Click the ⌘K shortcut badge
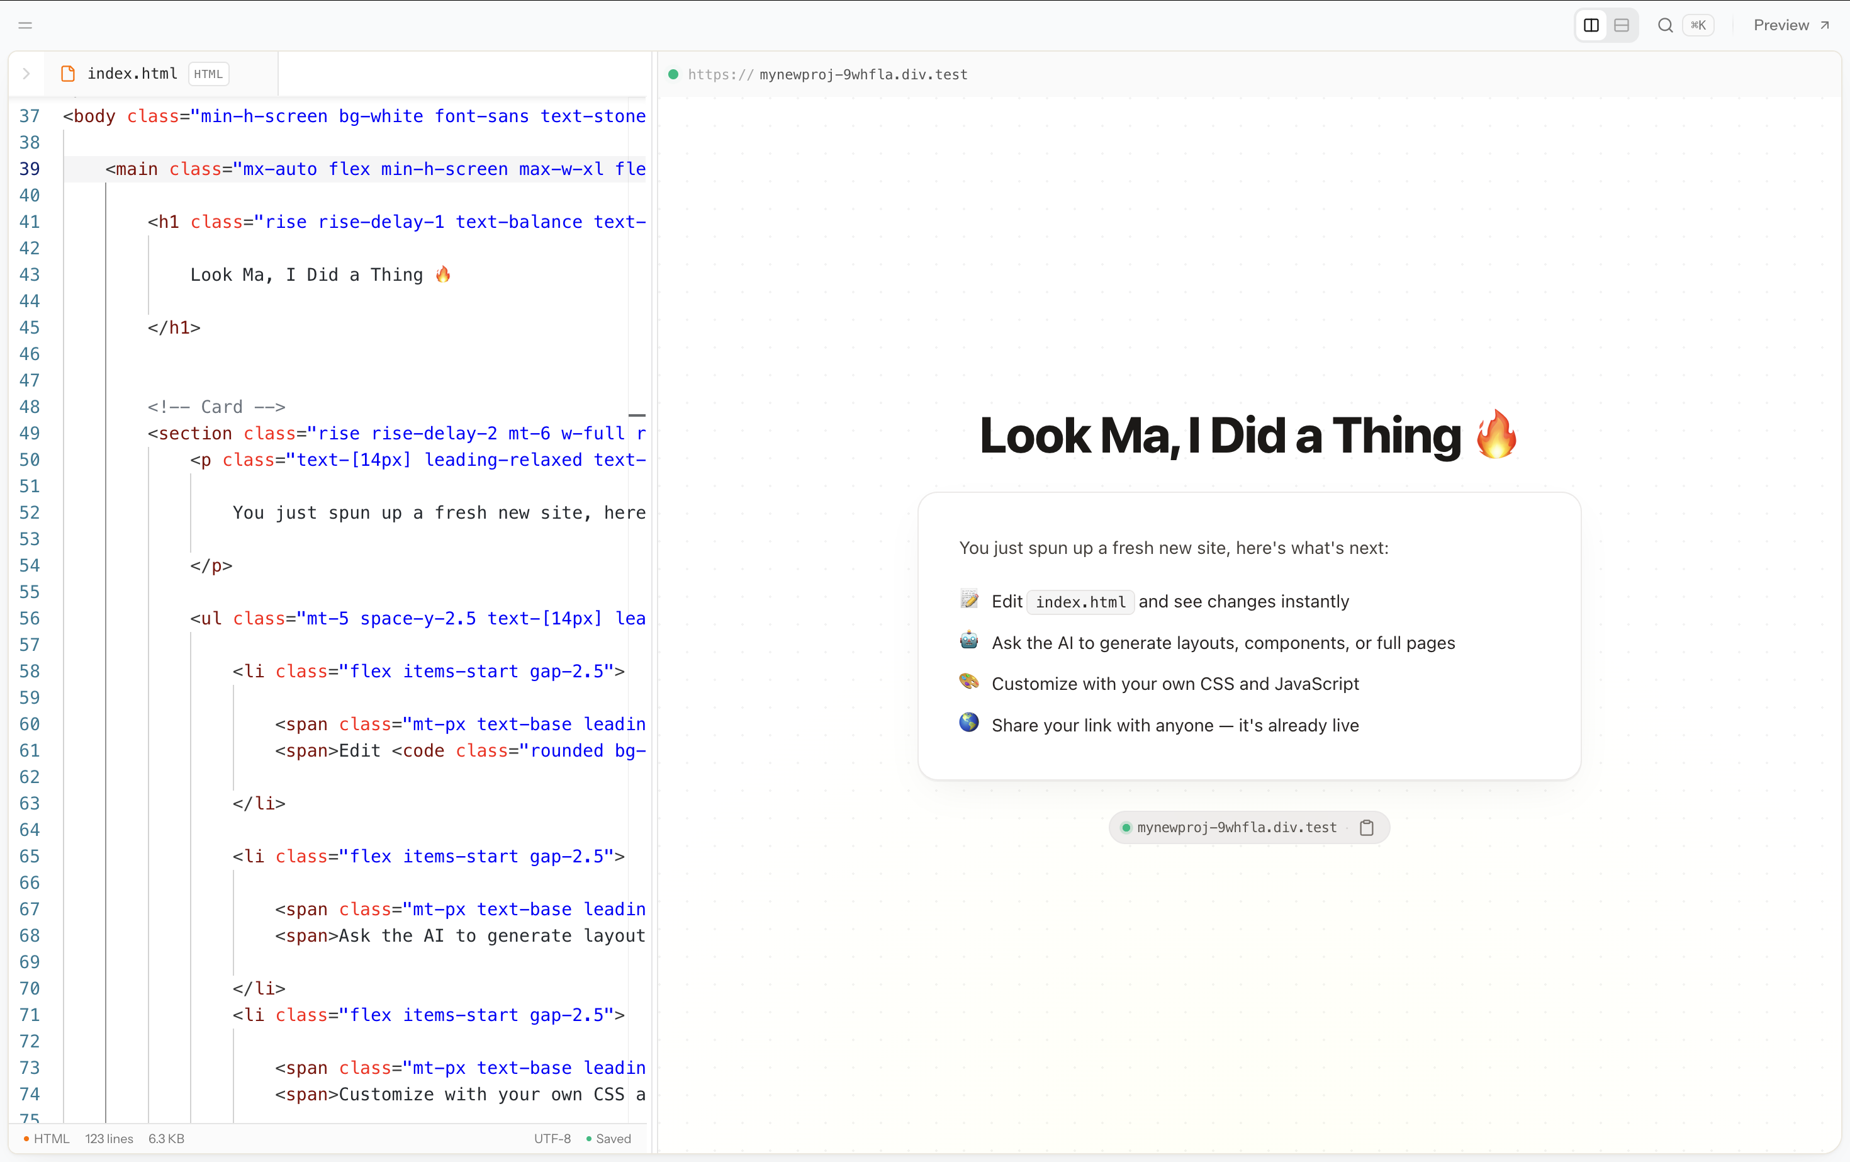Screen dimensions: 1850x1162 [1698, 25]
